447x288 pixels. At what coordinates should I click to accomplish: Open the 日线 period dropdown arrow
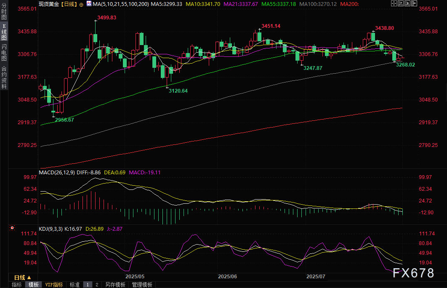point(29,277)
